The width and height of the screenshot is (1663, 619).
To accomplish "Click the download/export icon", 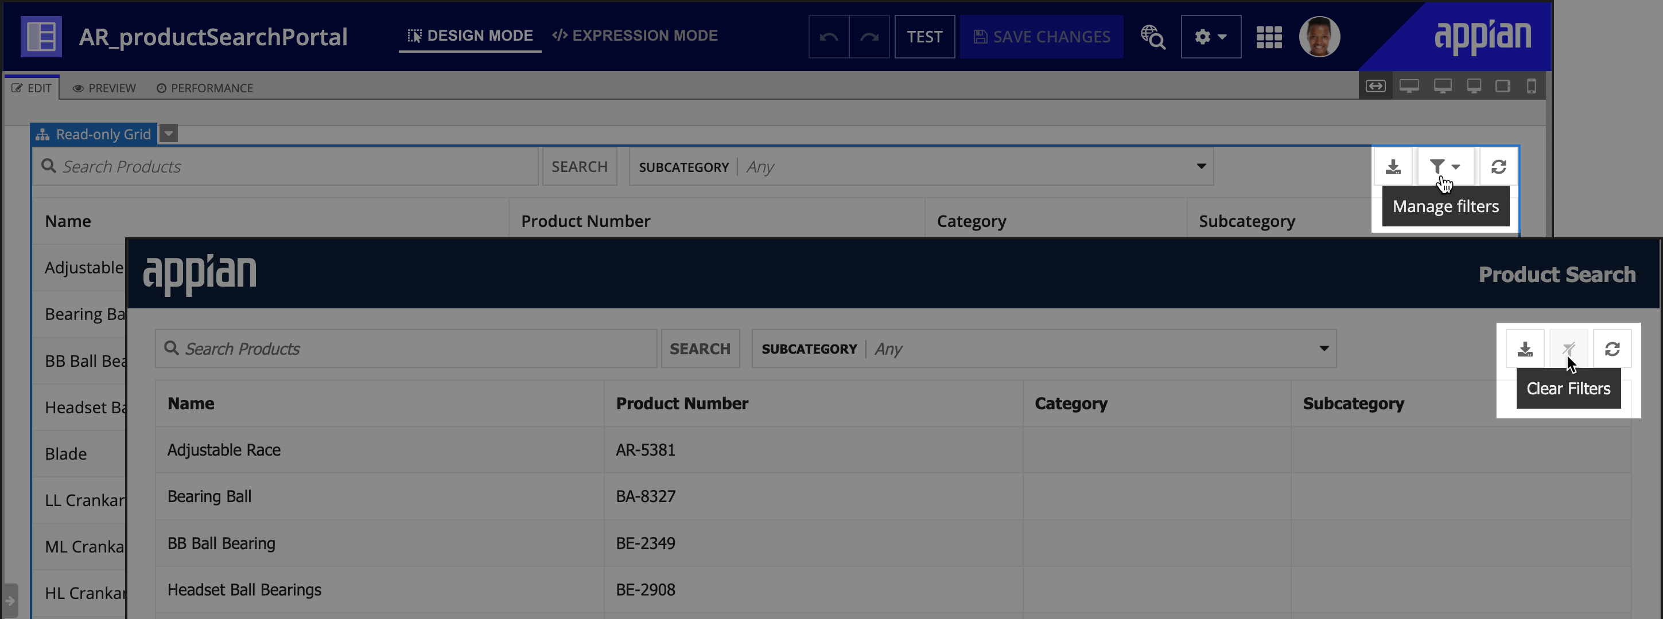I will [x=1393, y=166].
